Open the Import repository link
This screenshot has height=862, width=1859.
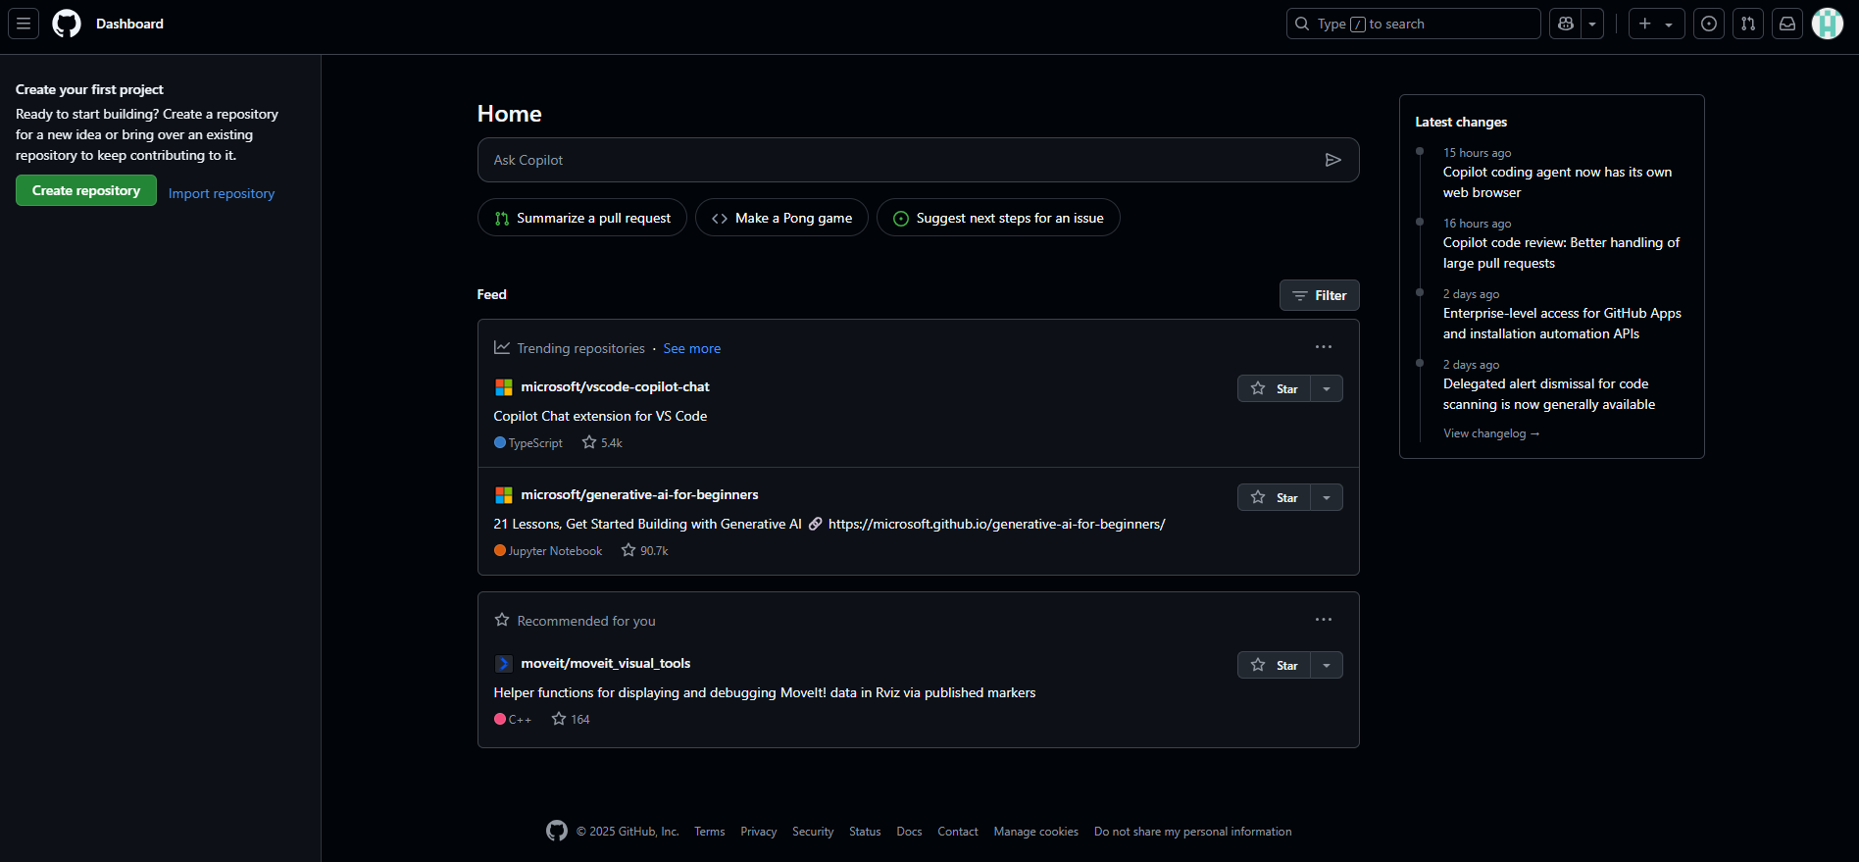[222, 193]
